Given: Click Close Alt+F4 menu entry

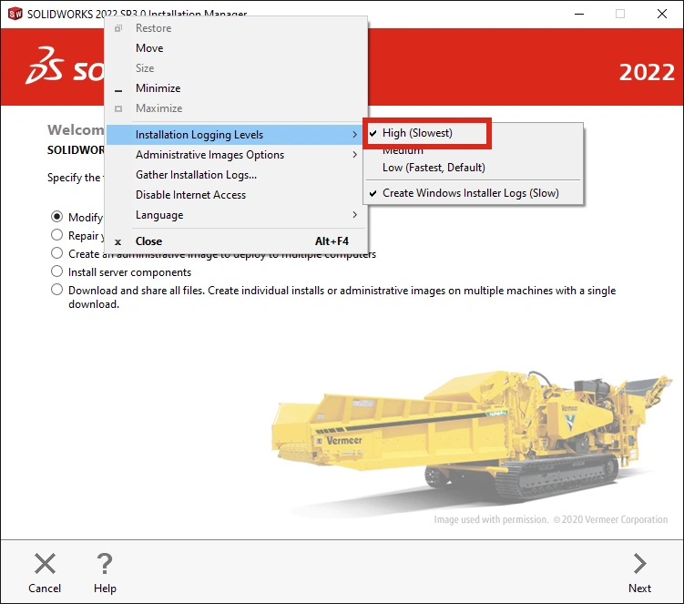Looking at the screenshot, I should 237,241.
